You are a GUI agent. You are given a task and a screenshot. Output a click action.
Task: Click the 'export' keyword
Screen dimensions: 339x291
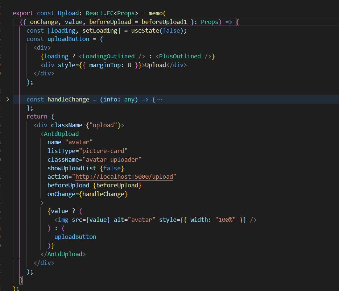(23, 13)
